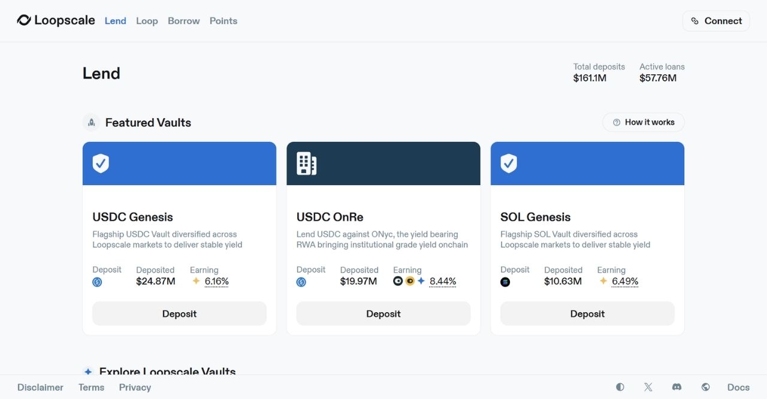Open the Privacy link
This screenshot has height=399, width=767.
[x=135, y=388]
